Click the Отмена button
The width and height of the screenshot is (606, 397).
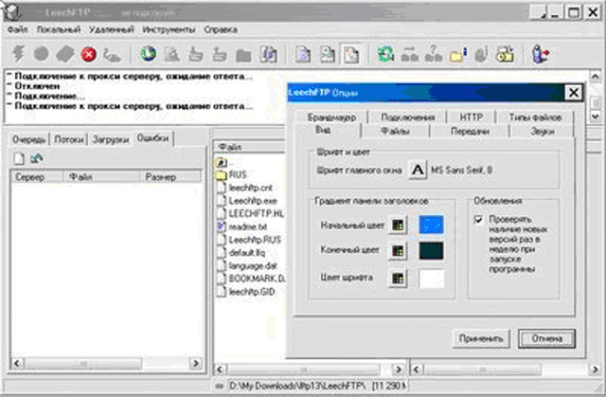547,339
